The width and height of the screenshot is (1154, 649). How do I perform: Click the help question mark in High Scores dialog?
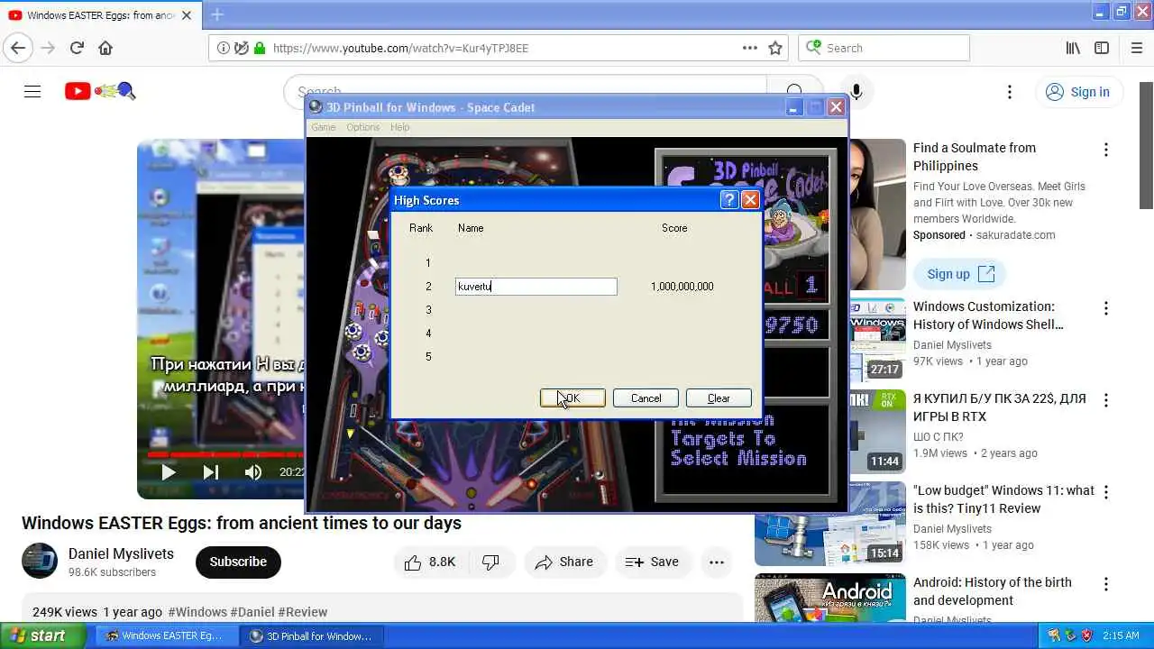729,200
